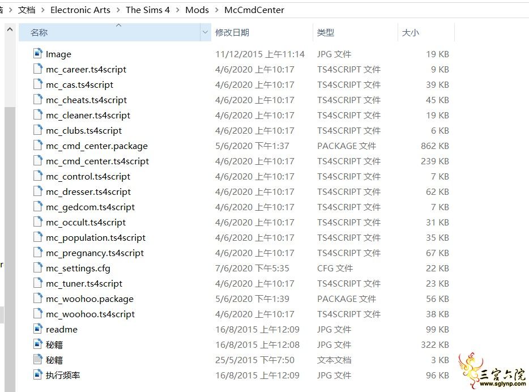
Task: Open the 名称 column filter dropdown arrow
Action: [x=205, y=32]
